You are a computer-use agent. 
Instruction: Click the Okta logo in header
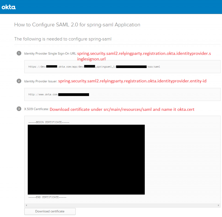pos(8,7)
